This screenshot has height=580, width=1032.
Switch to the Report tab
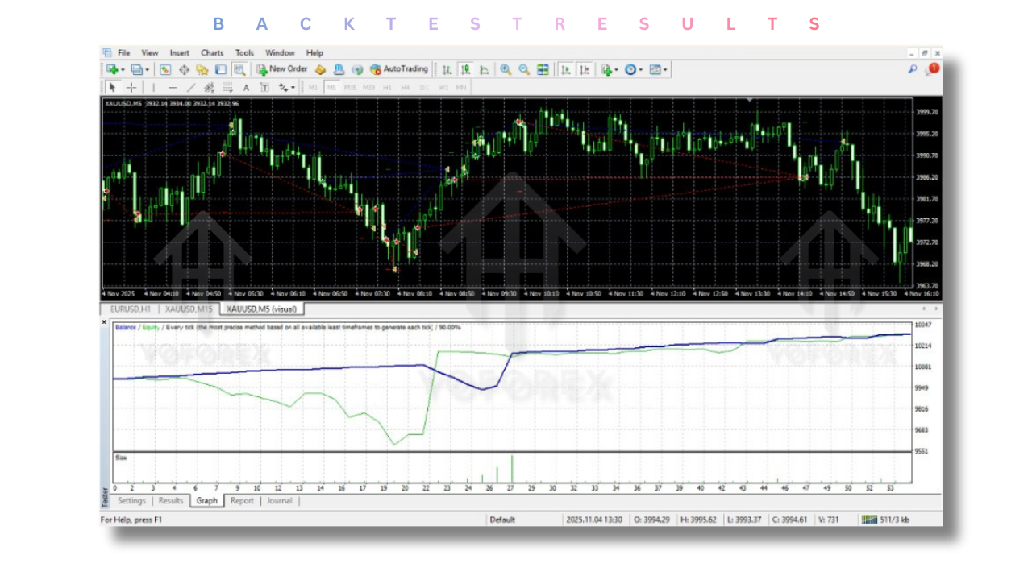tap(242, 500)
